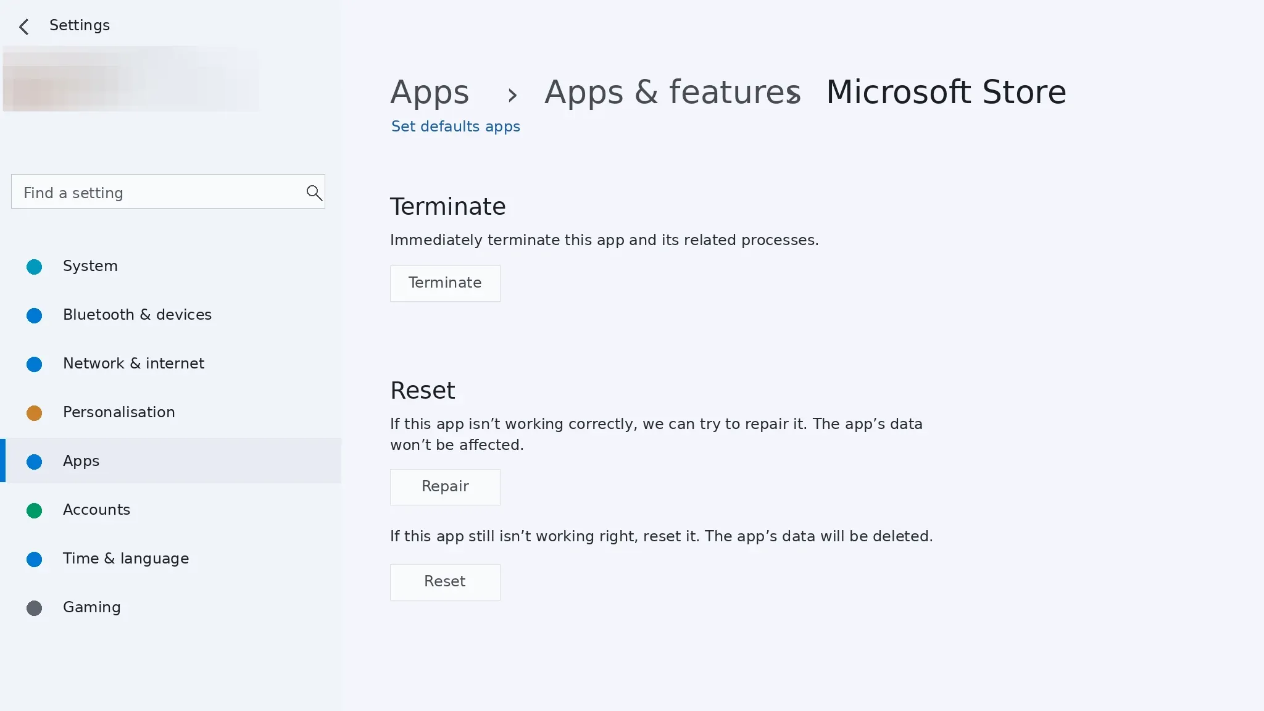Open System settings in sidebar

(x=171, y=266)
